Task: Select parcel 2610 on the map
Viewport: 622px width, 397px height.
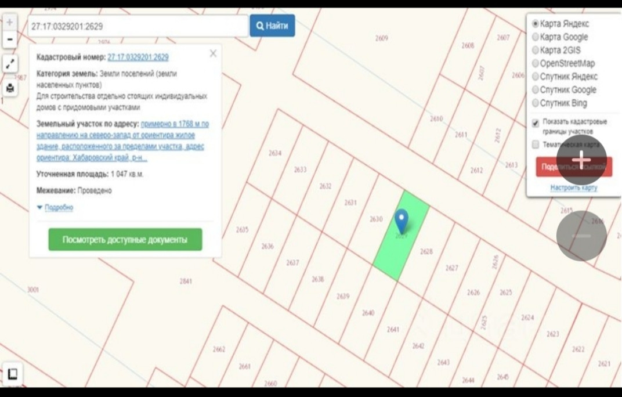Action: (x=436, y=118)
